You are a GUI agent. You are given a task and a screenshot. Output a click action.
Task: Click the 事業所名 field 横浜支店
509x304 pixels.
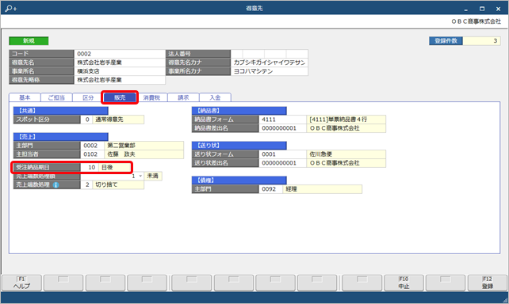pos(120,71)
